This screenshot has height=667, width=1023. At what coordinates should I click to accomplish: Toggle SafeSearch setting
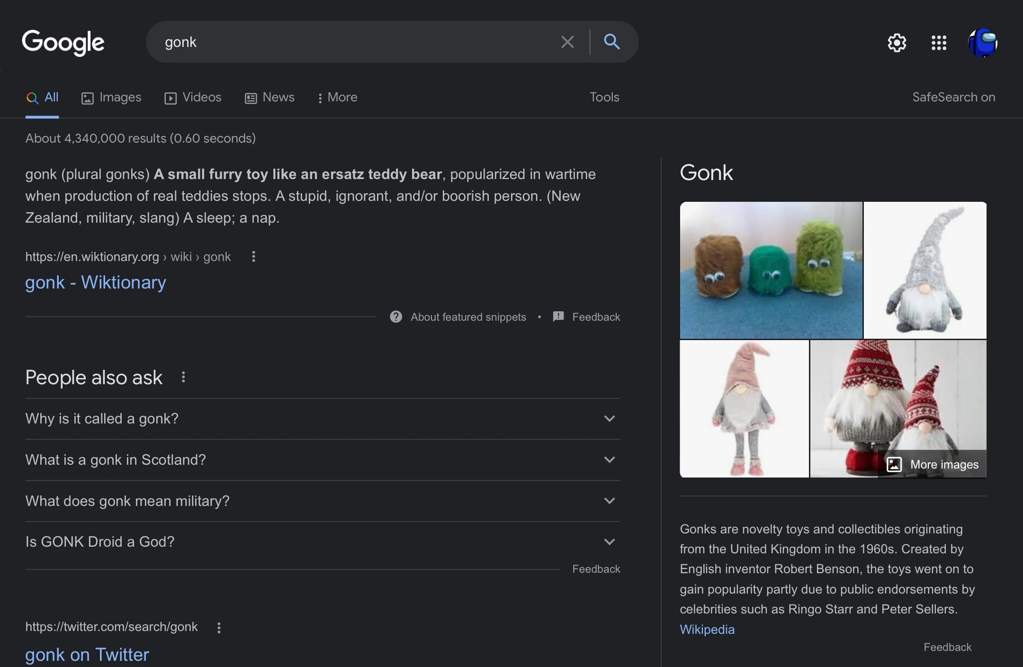pyautogui.click(x=953, y=97)
